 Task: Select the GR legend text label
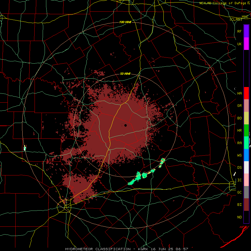[239, 106]
